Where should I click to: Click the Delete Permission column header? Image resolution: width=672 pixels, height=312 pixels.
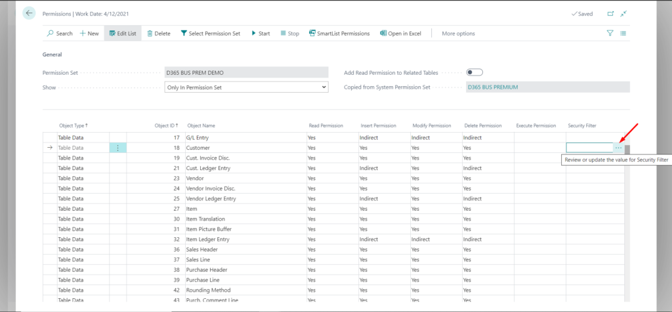click(x=483, y=125)
